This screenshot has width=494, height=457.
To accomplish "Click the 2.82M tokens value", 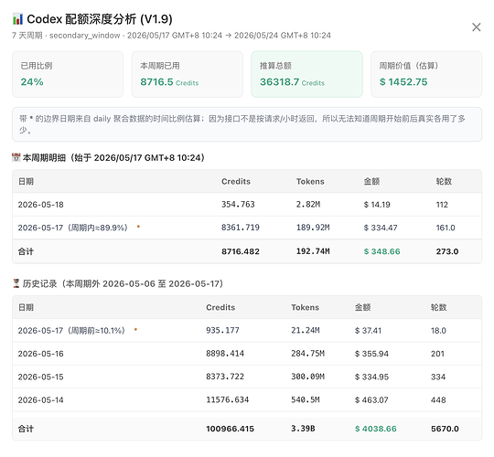I will click(x=308, y=204).
